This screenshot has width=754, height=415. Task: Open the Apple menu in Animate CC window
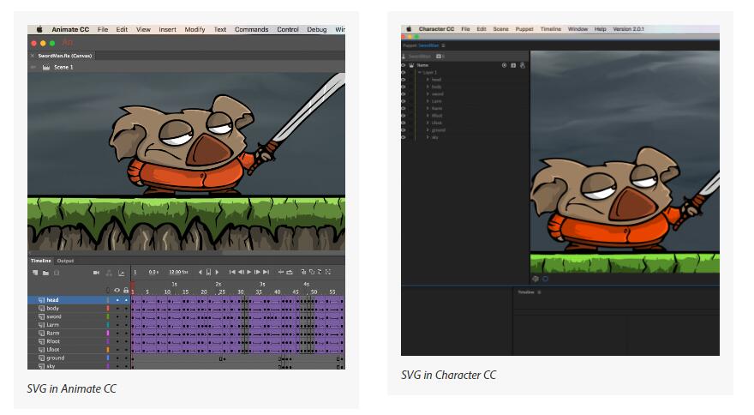point(39,29)
